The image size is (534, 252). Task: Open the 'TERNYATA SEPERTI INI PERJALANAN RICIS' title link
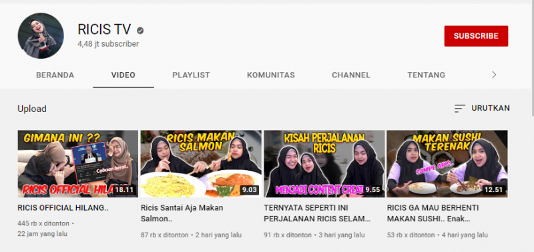(317, 213)
